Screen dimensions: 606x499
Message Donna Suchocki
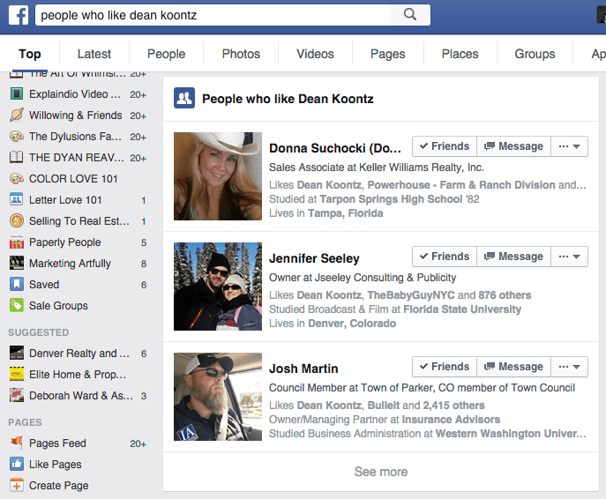click(x=513, y=146)
